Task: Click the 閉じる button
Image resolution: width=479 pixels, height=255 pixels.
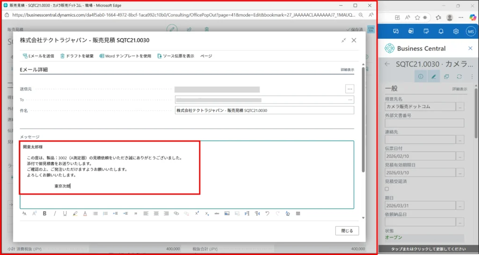Action: tap(347, 231)
